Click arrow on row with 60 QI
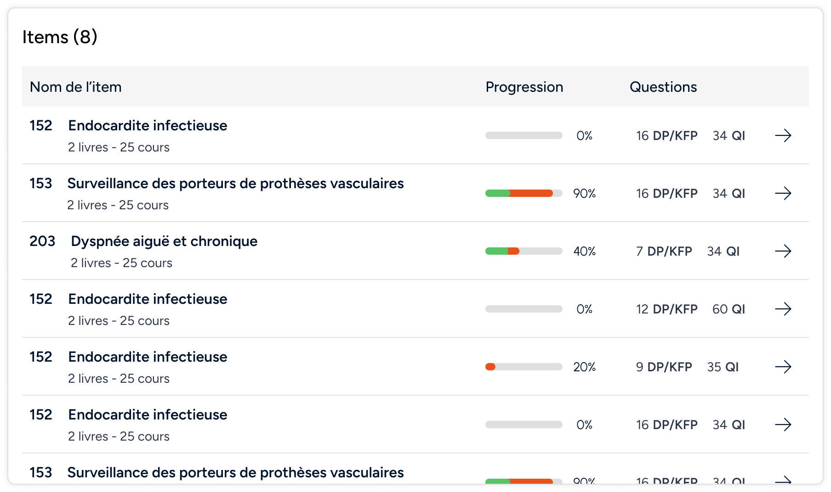Image resolution: width=831 pixels, height=492 pixels. click(x=783, y=309)
